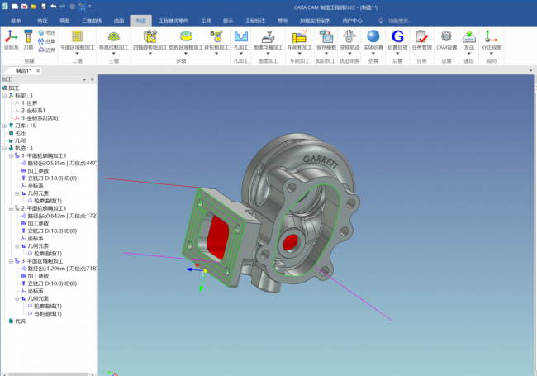Select 毛坯 button in ribbon create group

tap(46, 32)
